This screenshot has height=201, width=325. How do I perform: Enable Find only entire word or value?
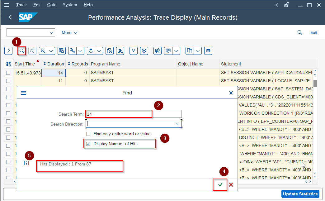(x=88, y=134)
